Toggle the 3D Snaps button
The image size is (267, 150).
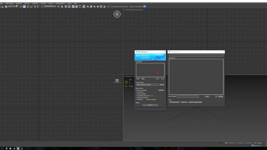[x=28, y=7]
